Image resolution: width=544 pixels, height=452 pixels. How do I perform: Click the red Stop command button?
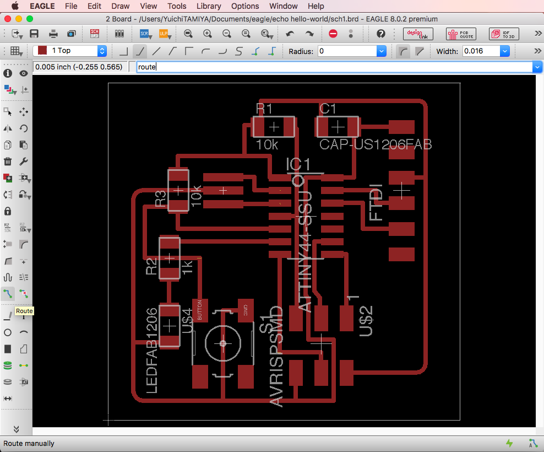click(333, 34)
